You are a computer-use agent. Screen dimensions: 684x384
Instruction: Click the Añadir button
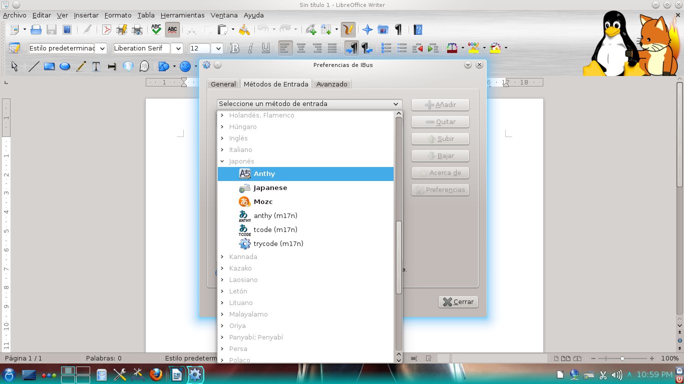point(440,105)
